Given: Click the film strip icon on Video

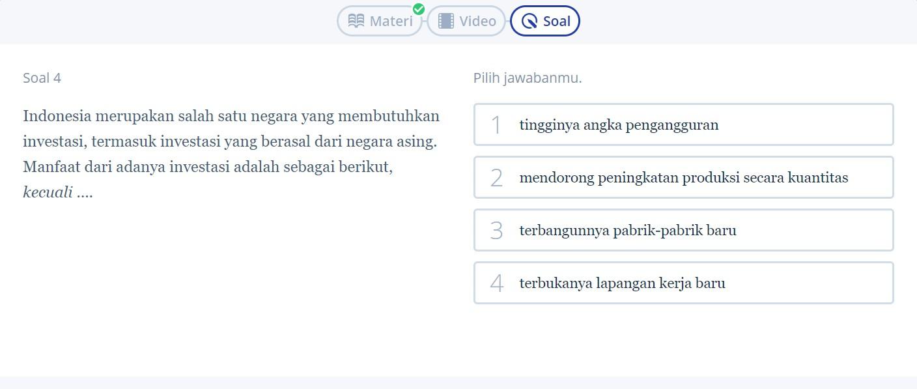Looking at the screenshot, I should 446,21.
